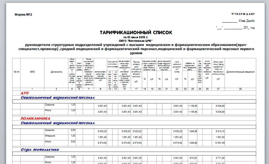
Task: Click the name 'Стив Джобс'
Action: (247, 21)
